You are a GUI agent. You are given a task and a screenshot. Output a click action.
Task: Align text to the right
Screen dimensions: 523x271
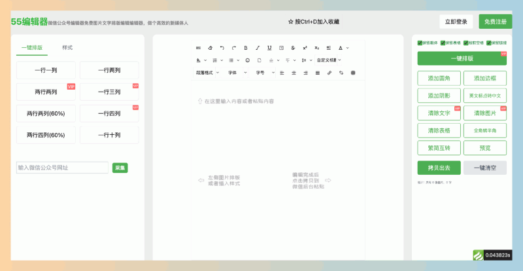pos(305,73)
